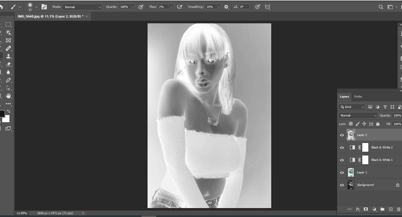Open symmetry paint butterfly options
Viewport: 402px width, 217px height.
click(x=268, y=7)
